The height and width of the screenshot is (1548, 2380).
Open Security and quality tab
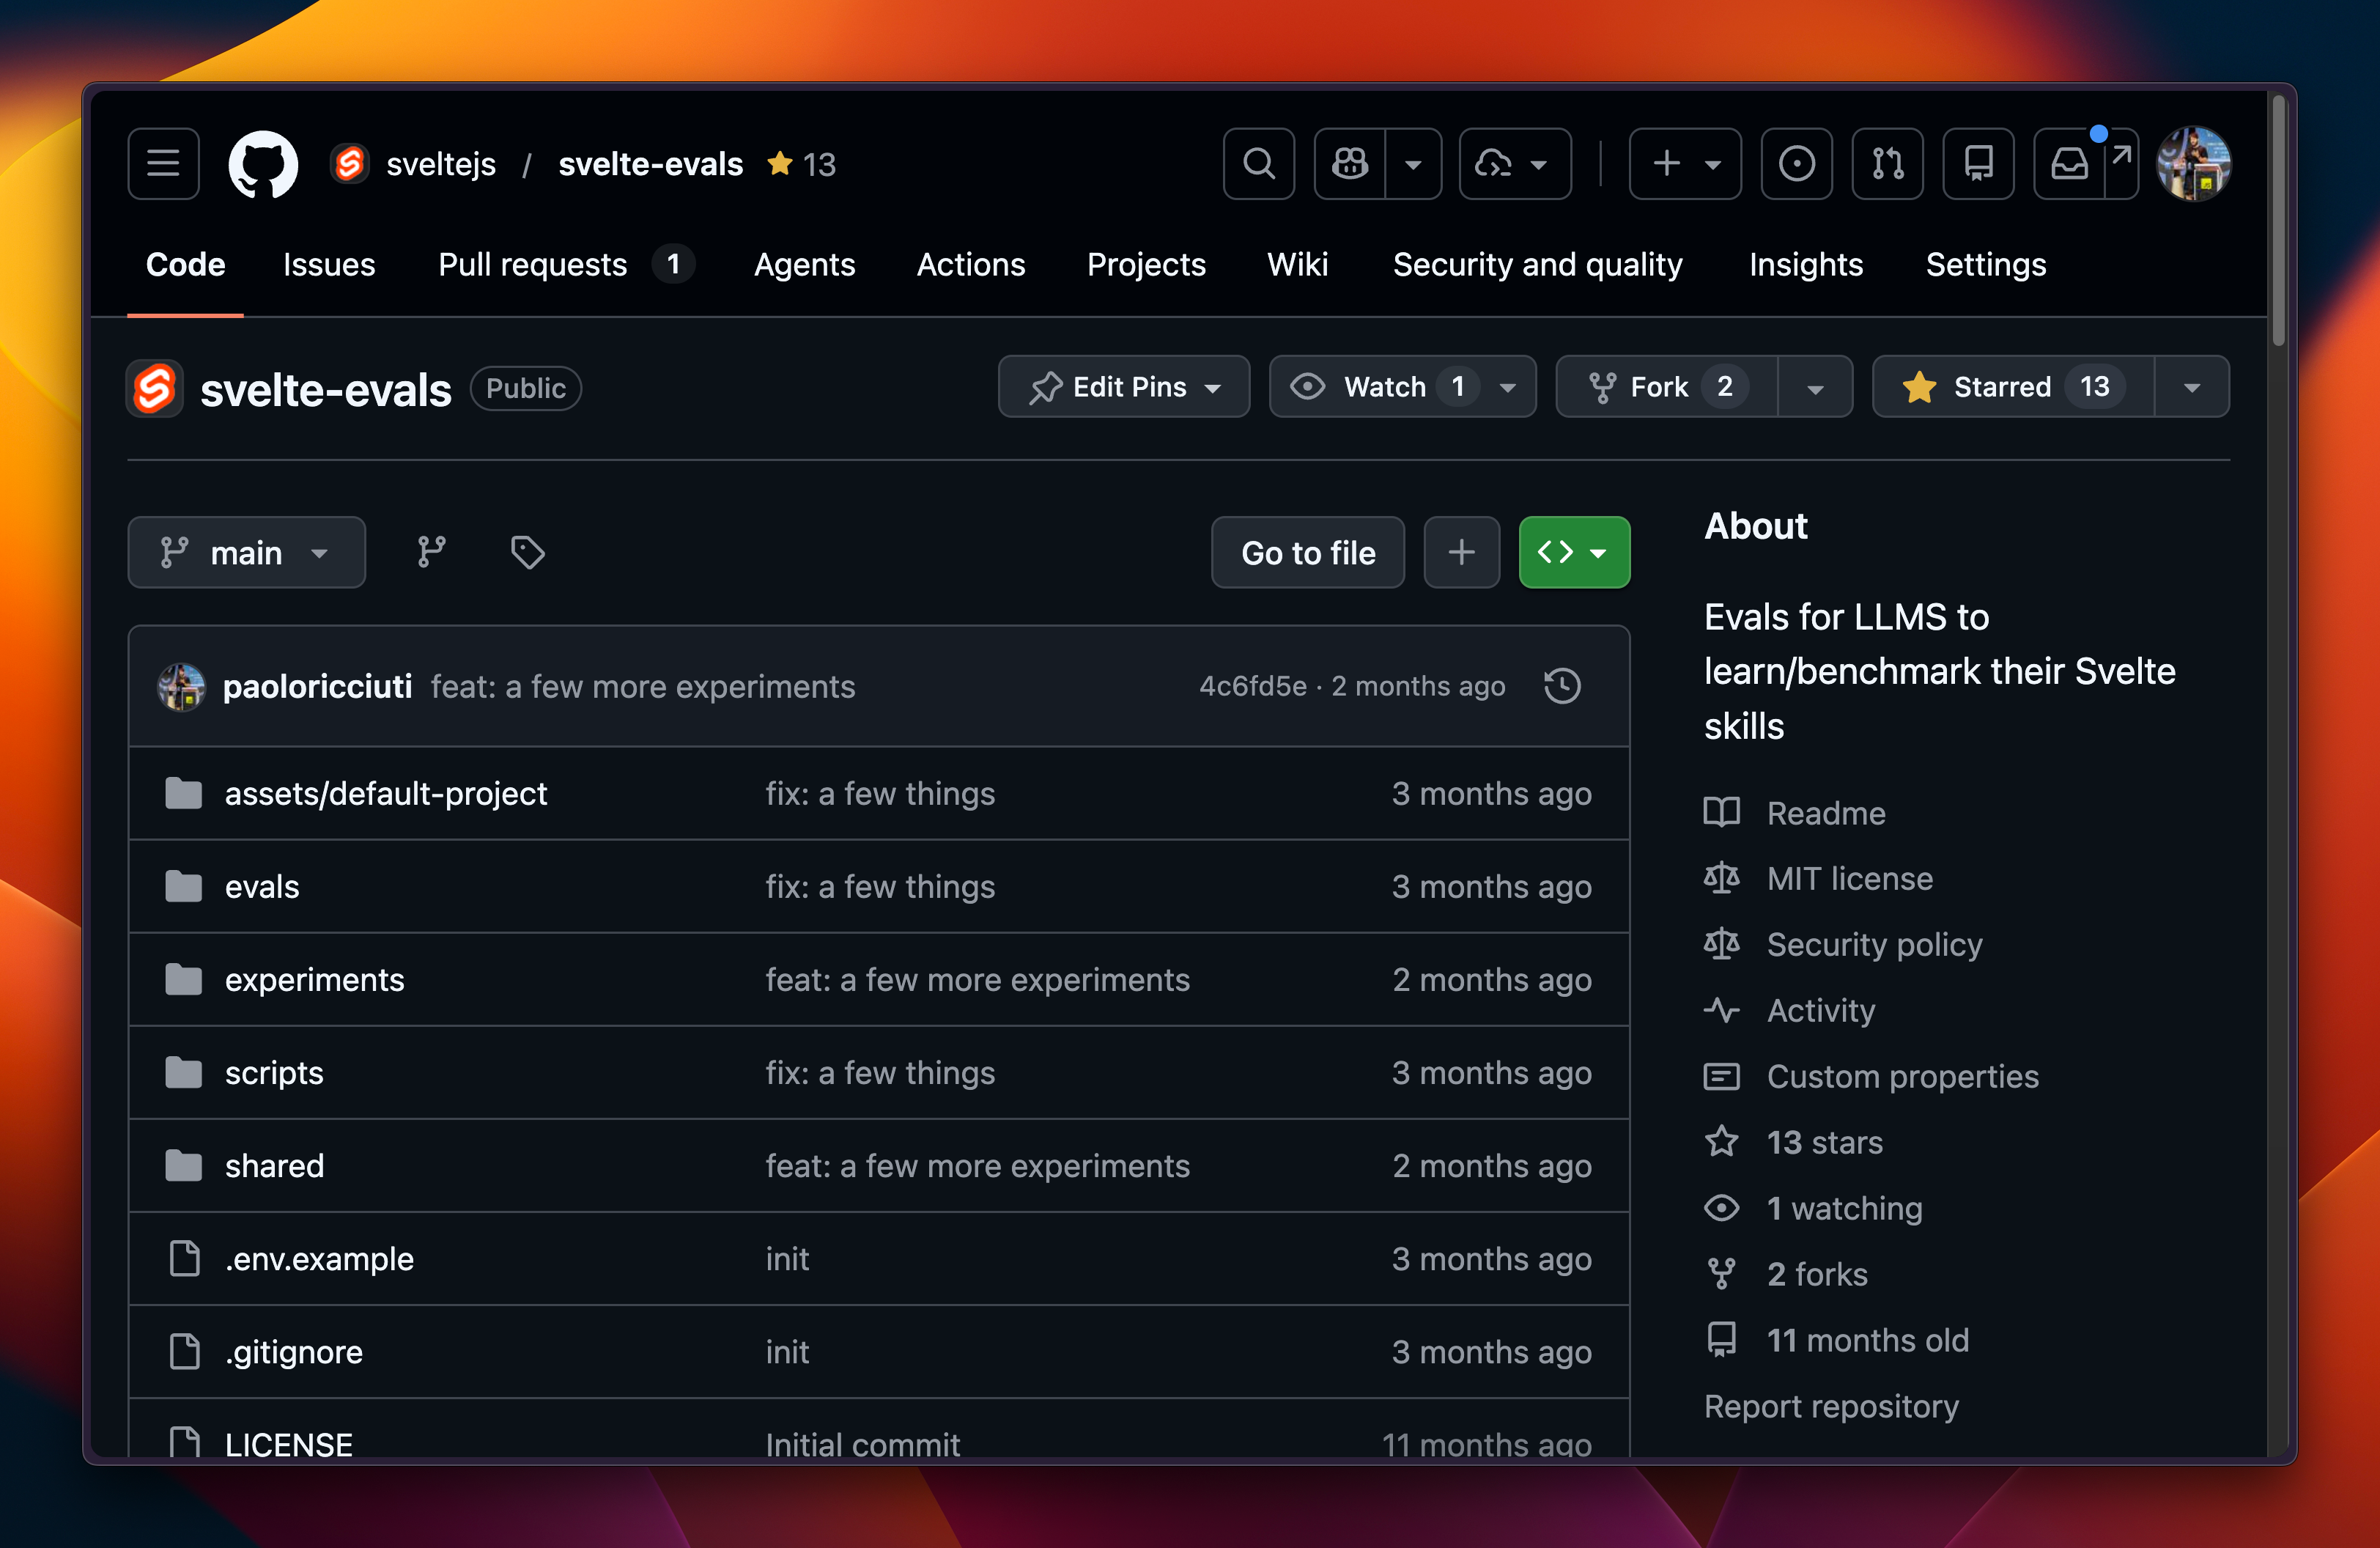coord(1538,264)
